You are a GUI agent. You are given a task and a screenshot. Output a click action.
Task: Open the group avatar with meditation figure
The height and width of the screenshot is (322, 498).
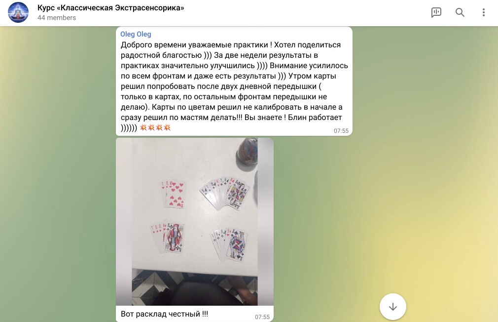tap(18, 12)
